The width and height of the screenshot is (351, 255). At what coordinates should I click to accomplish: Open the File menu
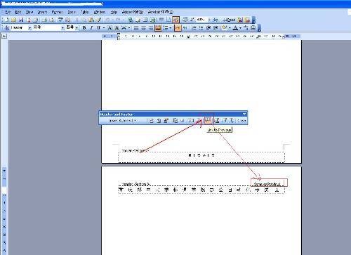pos(8,12)
